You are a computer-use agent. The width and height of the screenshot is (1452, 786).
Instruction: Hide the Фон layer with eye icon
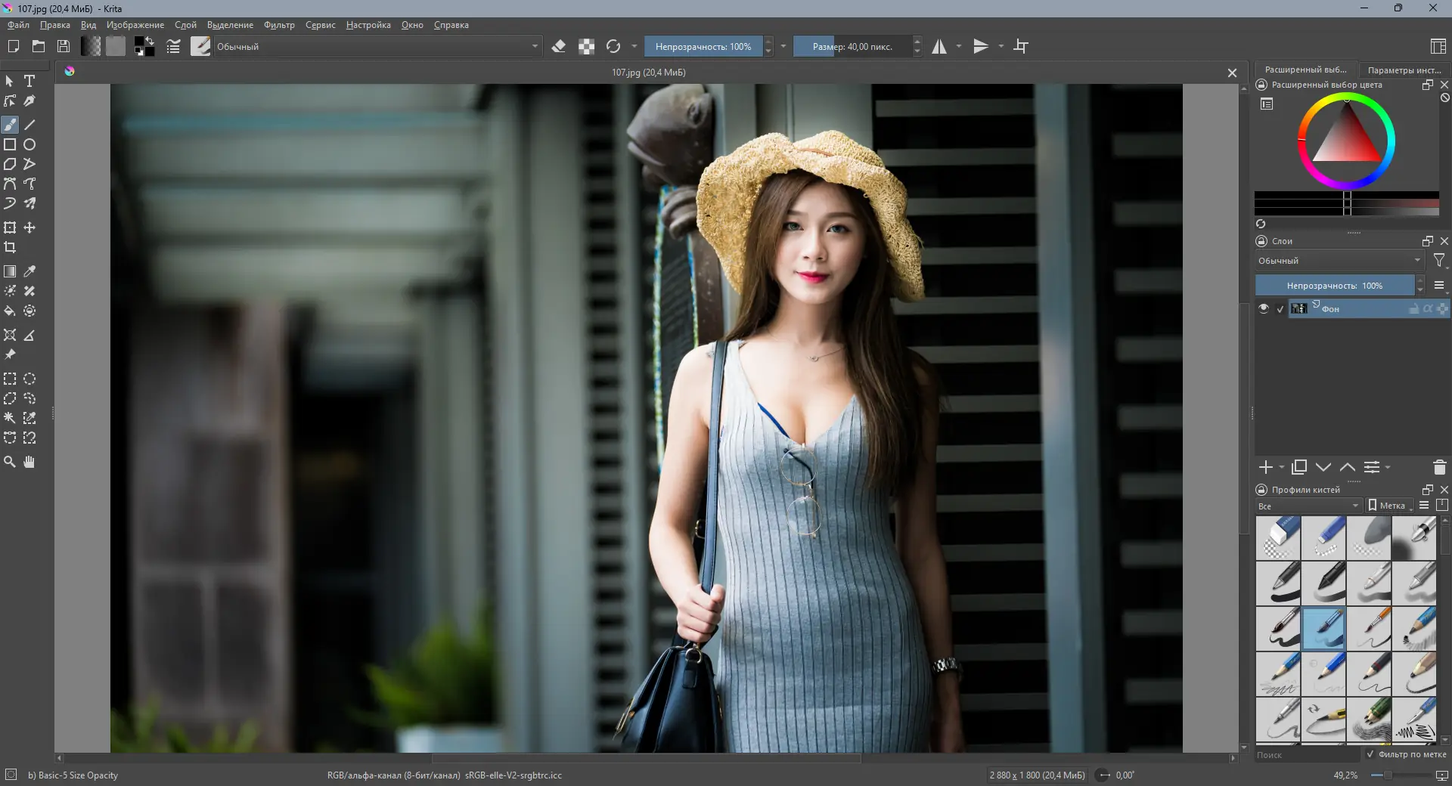(x=1263, y=308)
